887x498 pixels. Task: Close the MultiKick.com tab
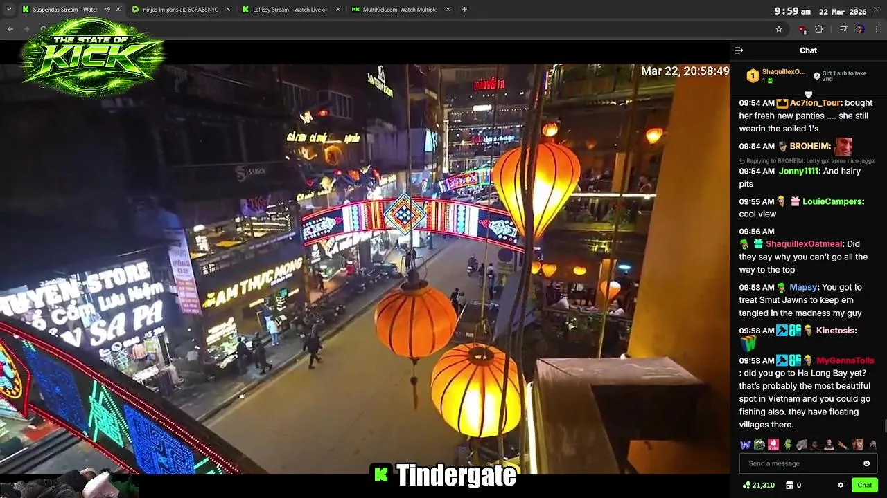click(x=448, y=10)
